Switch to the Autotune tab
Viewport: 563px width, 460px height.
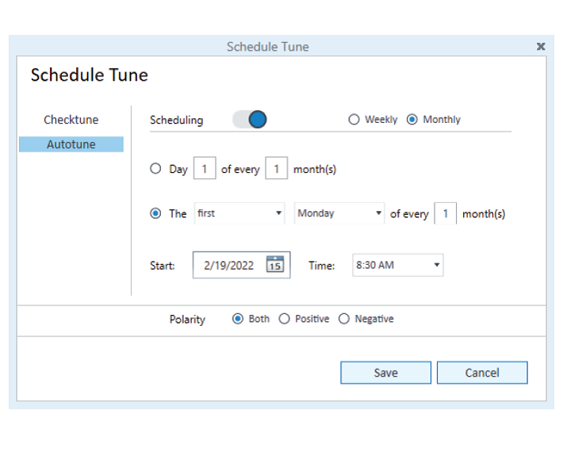coord(71,144)
